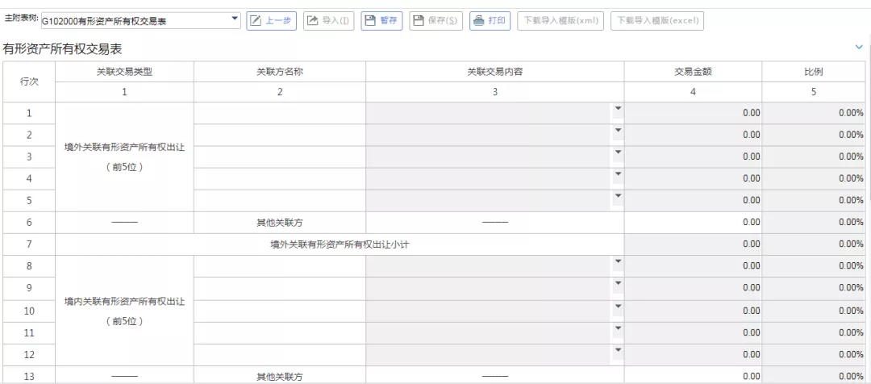The height and width of the screenshot is (384, 871).
Task: Click row 4 关联方名称 input cell
Action: 279,178
